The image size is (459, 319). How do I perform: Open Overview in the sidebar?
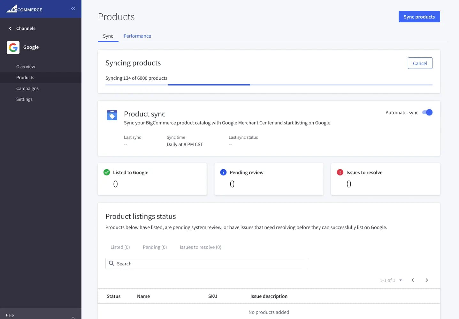point(26,67)
